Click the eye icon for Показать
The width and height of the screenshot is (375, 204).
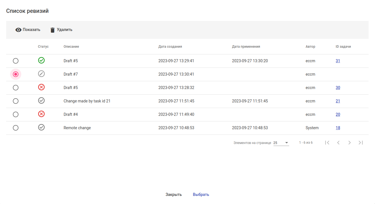click(18, 30)
